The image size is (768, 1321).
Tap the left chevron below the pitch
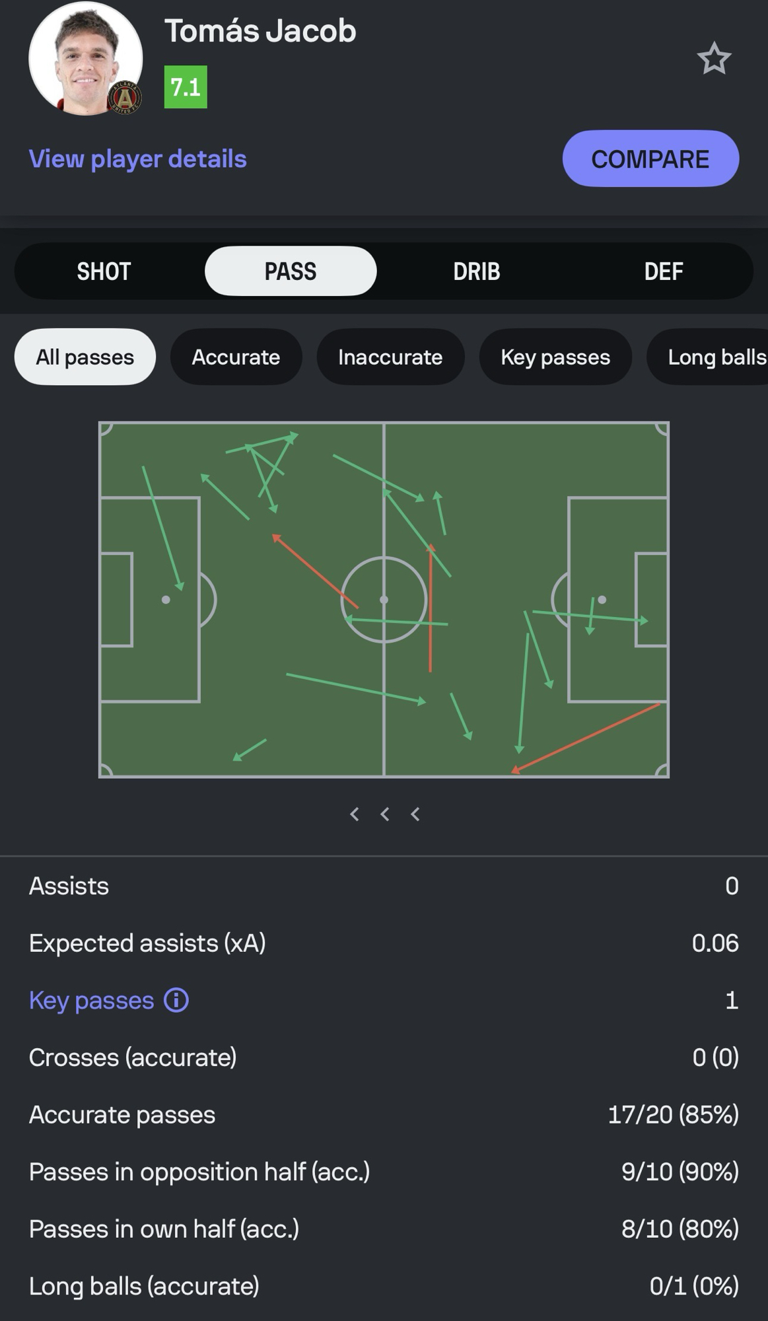click(x=355, y=814)
